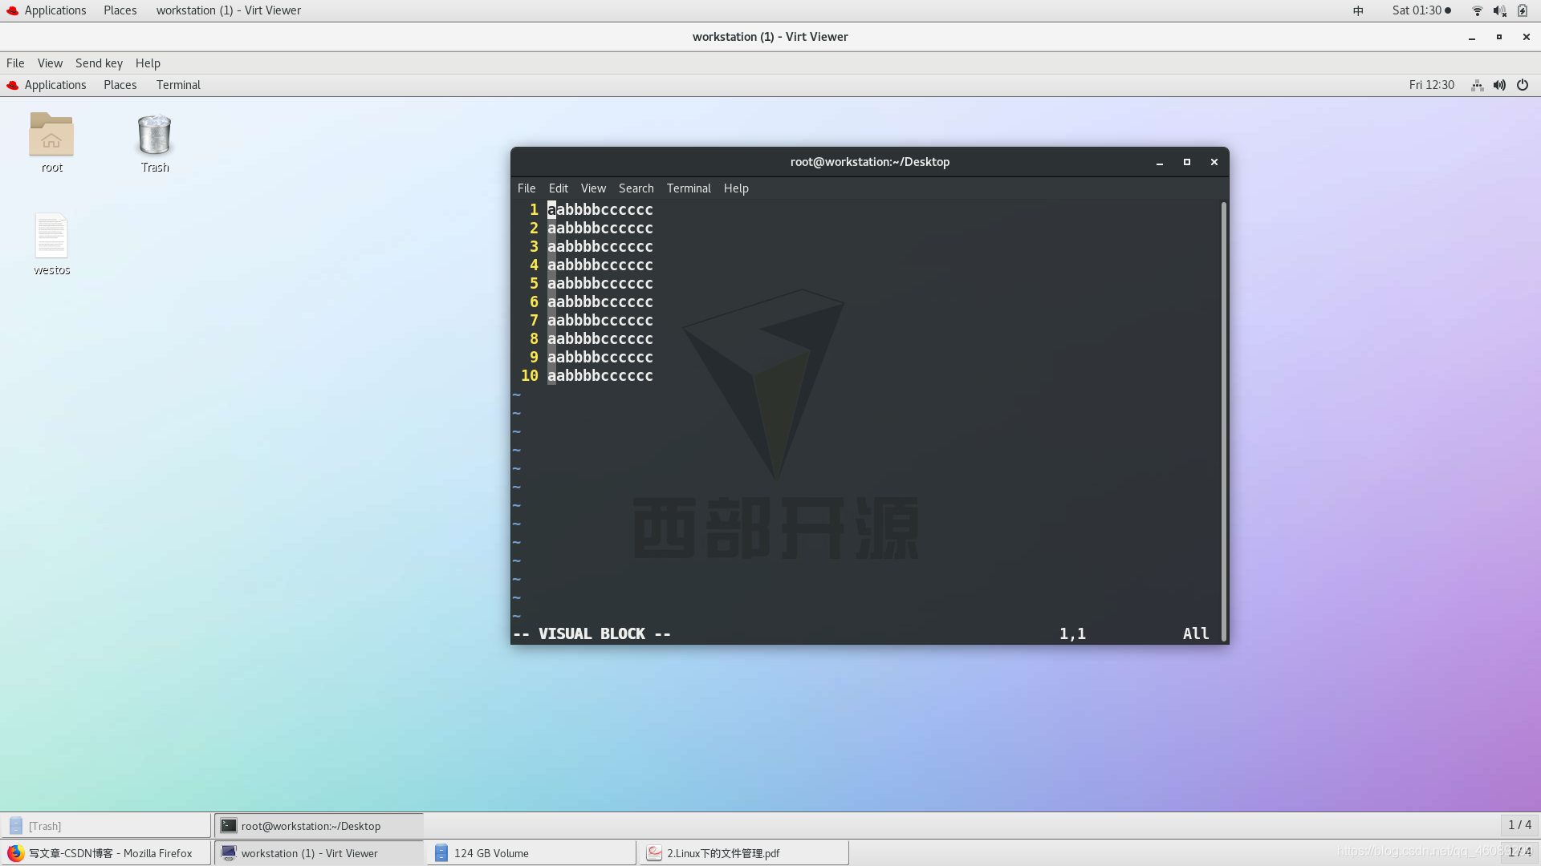1541x866 pixels.
Task: Click the File menu in vim terminal
Action: (x=526, y=187)
